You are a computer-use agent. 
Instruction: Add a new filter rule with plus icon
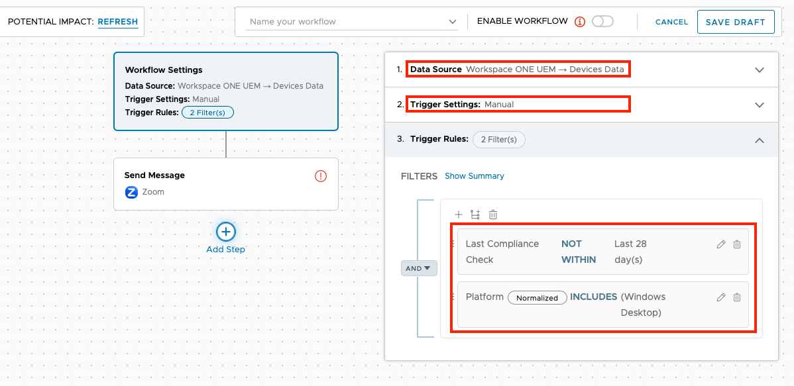[x=458, y=215]
